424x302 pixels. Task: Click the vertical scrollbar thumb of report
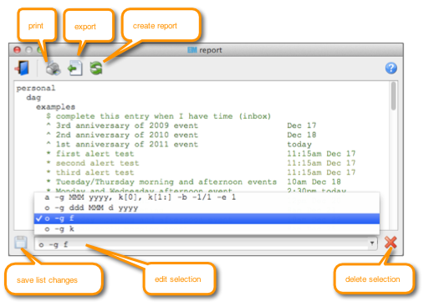pyautogui.click(x=393, y=95)
